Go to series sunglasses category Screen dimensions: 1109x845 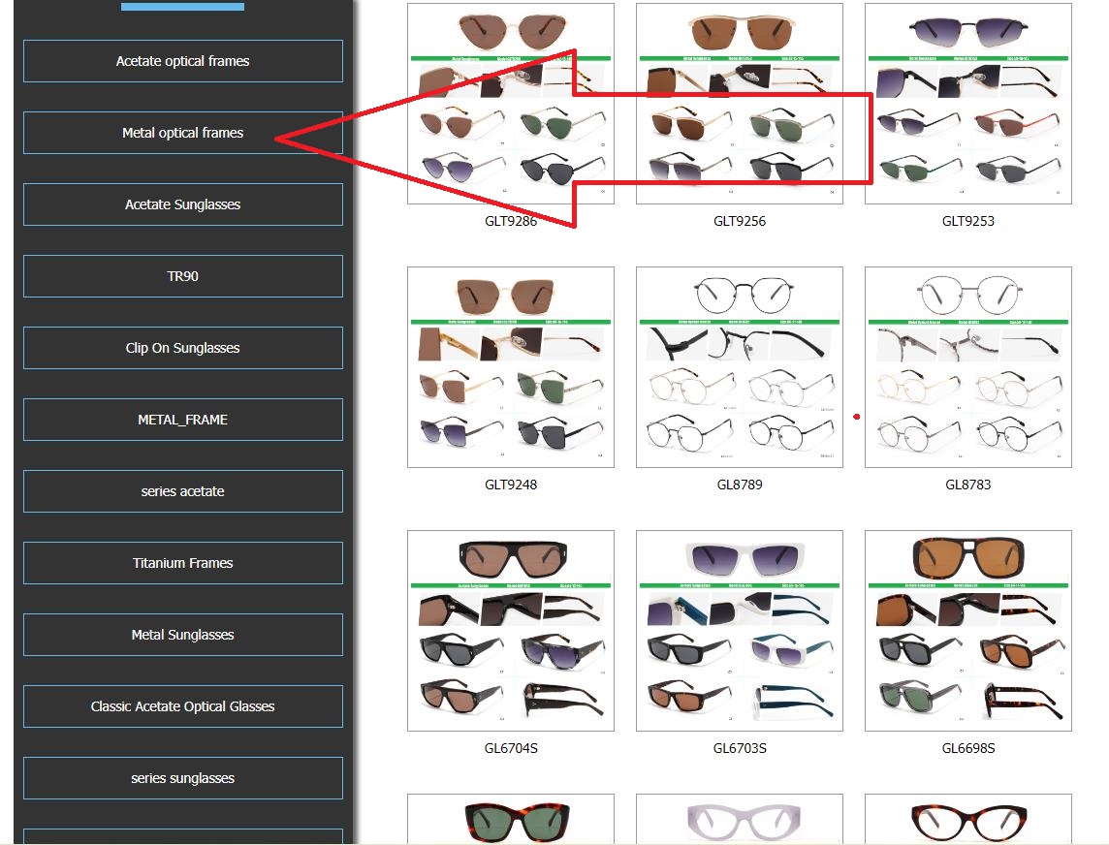click(x=182, y=778)
